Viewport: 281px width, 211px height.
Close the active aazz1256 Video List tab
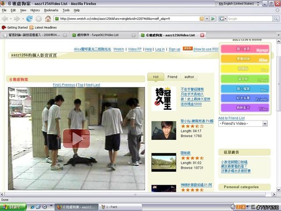tap(202, 35)
